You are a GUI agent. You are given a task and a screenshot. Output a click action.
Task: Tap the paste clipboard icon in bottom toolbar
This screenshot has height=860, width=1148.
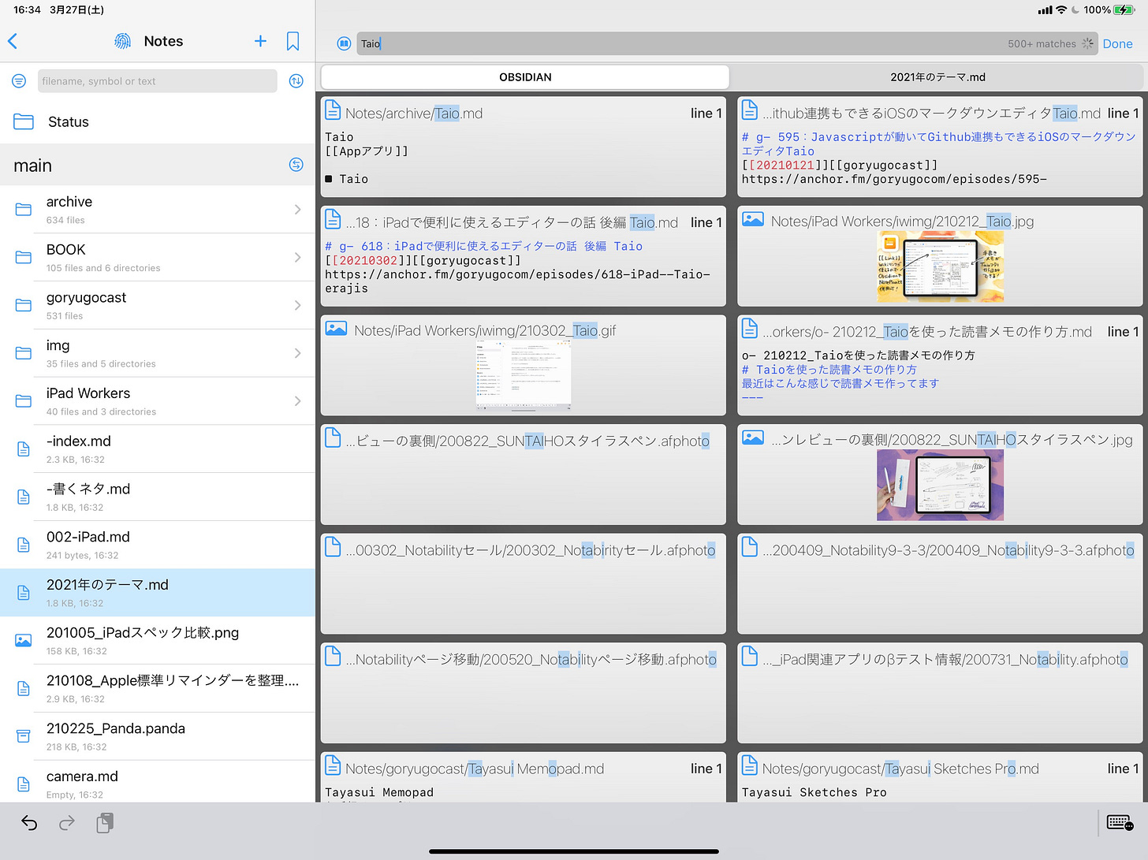pyautogui.click(x=105, y=823)
